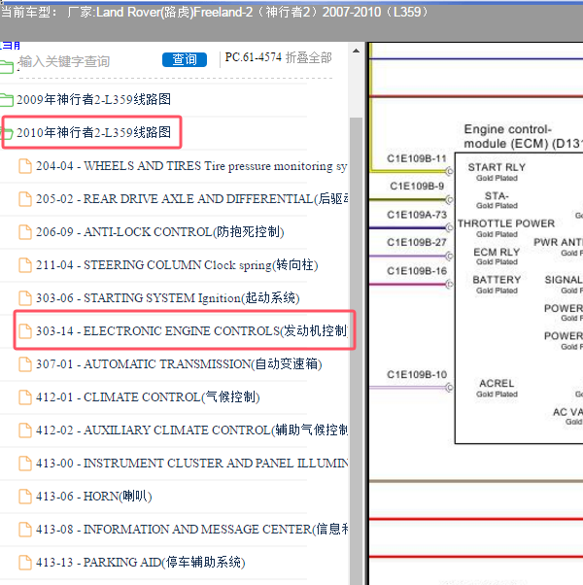583x585 pixels.
Task: Click the PC.61-4574 code label
Action: [253, 57]
